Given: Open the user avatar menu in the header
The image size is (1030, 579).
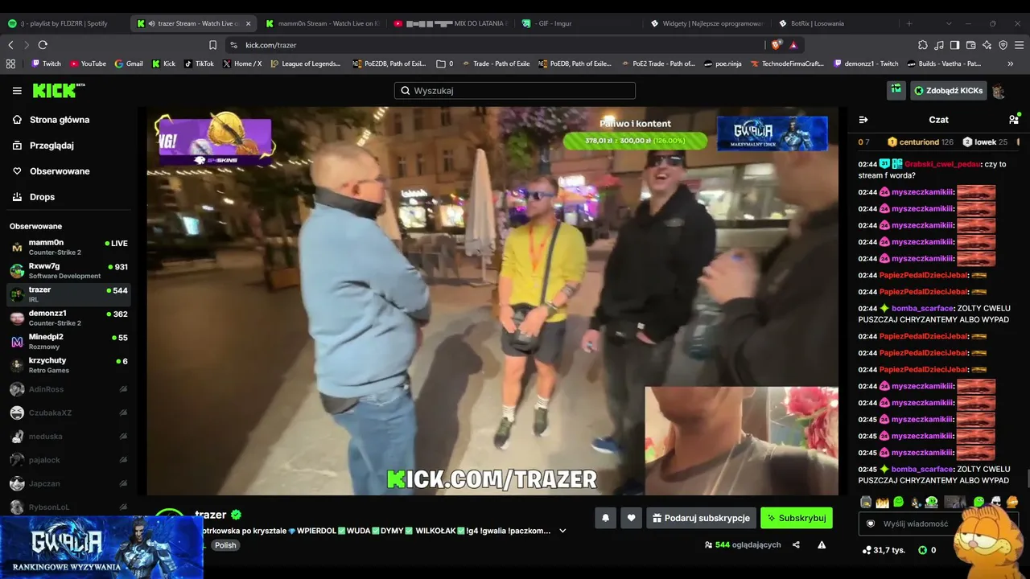Looking at the screenshot, I should pos(999,91).
